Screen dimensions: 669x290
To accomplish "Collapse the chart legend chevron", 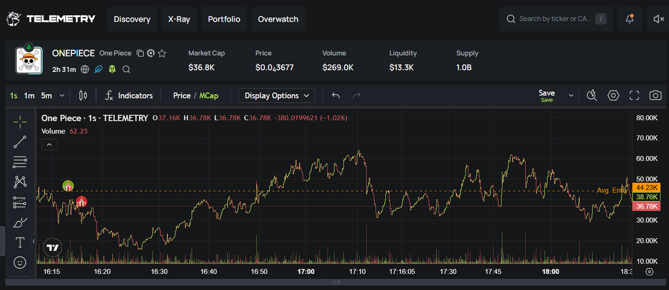I will 49,145.
